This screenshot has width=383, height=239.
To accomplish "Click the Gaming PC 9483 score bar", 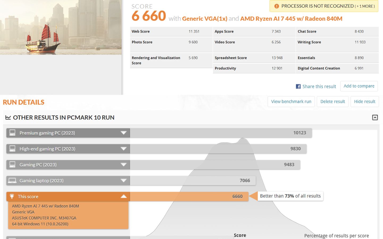I will click(215, 165).
